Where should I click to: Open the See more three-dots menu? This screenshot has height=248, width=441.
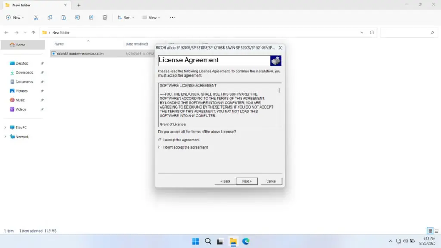[x=172, y=17]
